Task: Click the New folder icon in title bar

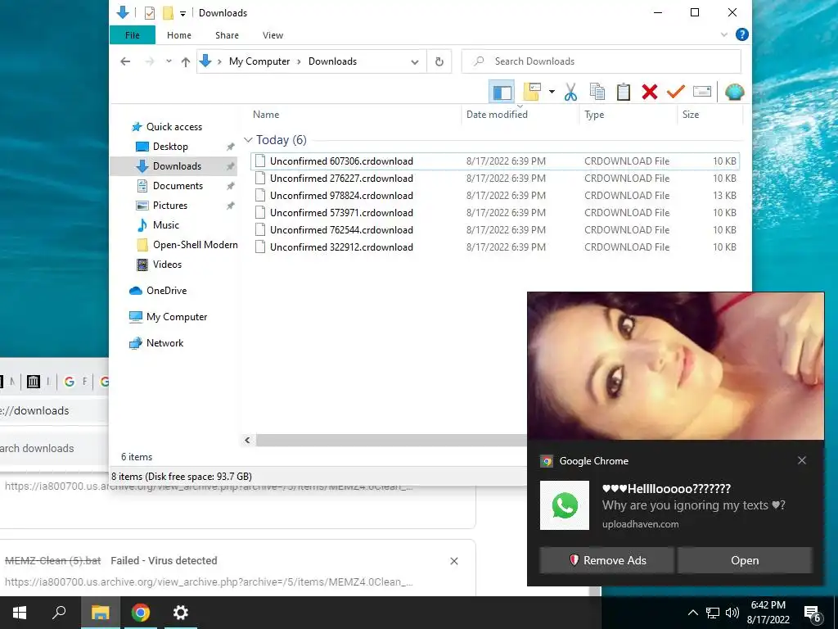Action: 168,13
